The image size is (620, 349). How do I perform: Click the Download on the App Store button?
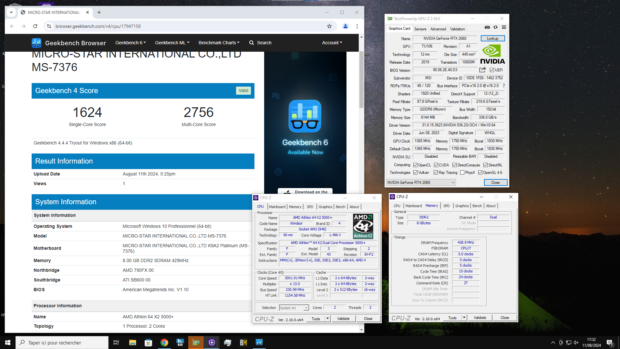point(305,191)
